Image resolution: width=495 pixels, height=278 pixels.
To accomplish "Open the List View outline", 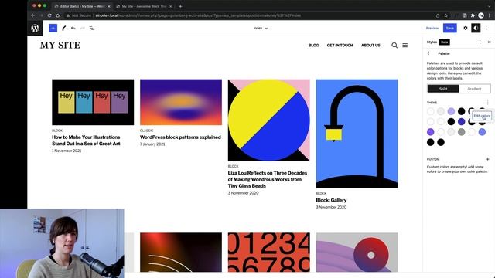I will pos(92,28).
